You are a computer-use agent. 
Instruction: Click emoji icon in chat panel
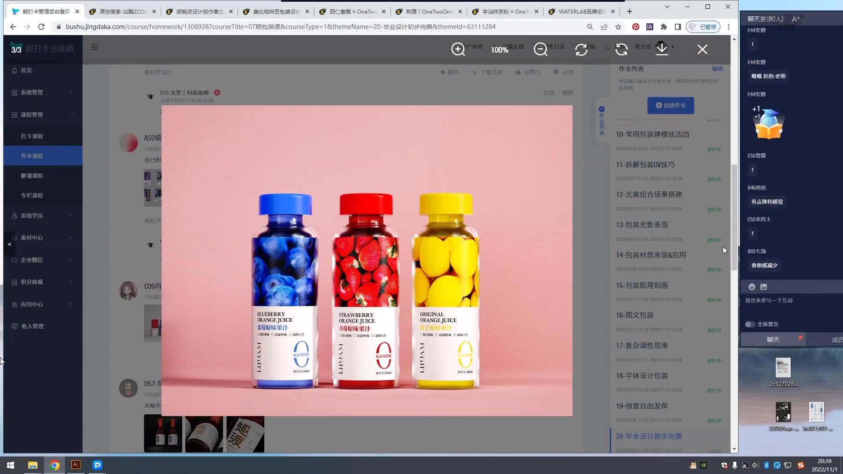click(x=752, y=287)
